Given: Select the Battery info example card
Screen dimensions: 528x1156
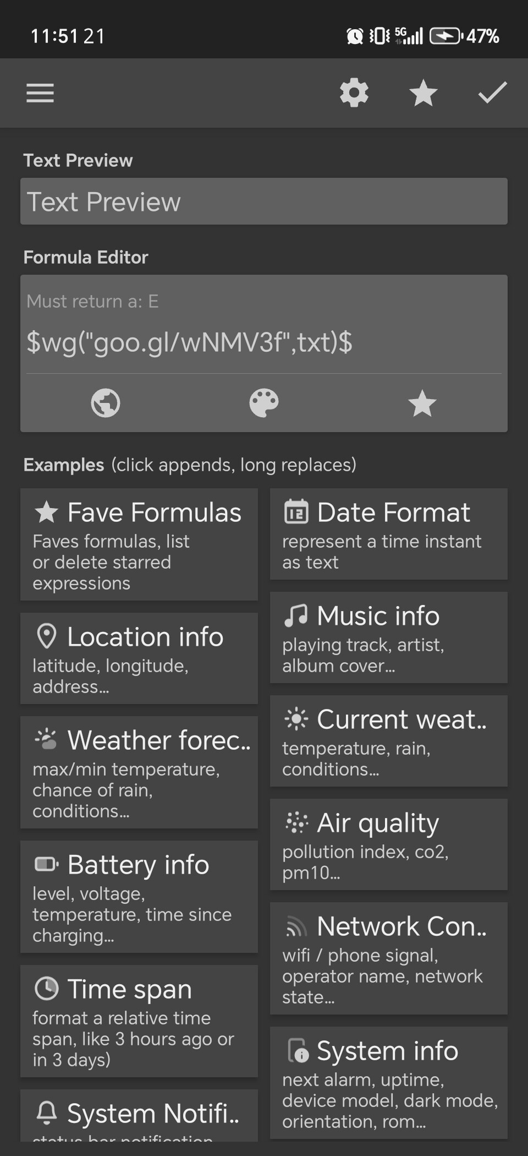Looking at the screenshot, I should pyautogui.click(x=139, y=897).
